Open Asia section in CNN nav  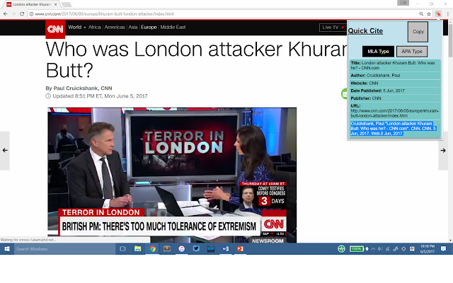[133, 27]
